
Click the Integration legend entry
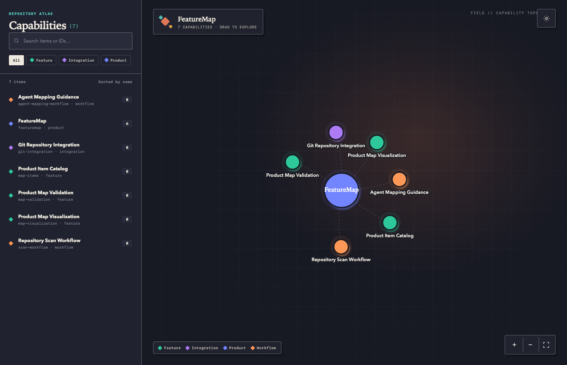point(202,348)
